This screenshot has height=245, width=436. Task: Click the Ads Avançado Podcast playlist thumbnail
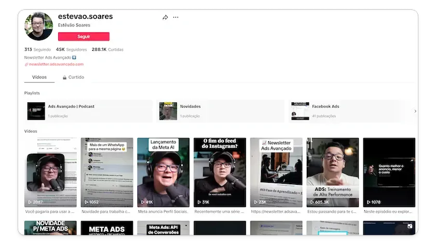click(x=36, y=111)
